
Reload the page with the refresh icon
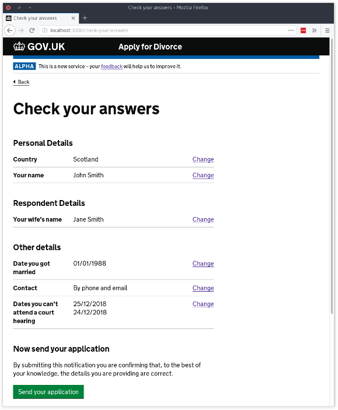coord(32,30)
